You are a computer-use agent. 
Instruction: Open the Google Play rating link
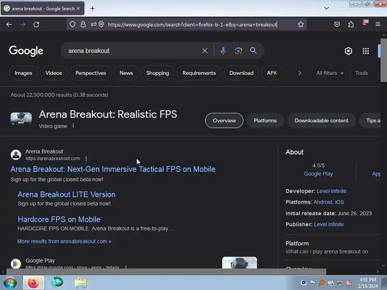click(x=318, y=174)
